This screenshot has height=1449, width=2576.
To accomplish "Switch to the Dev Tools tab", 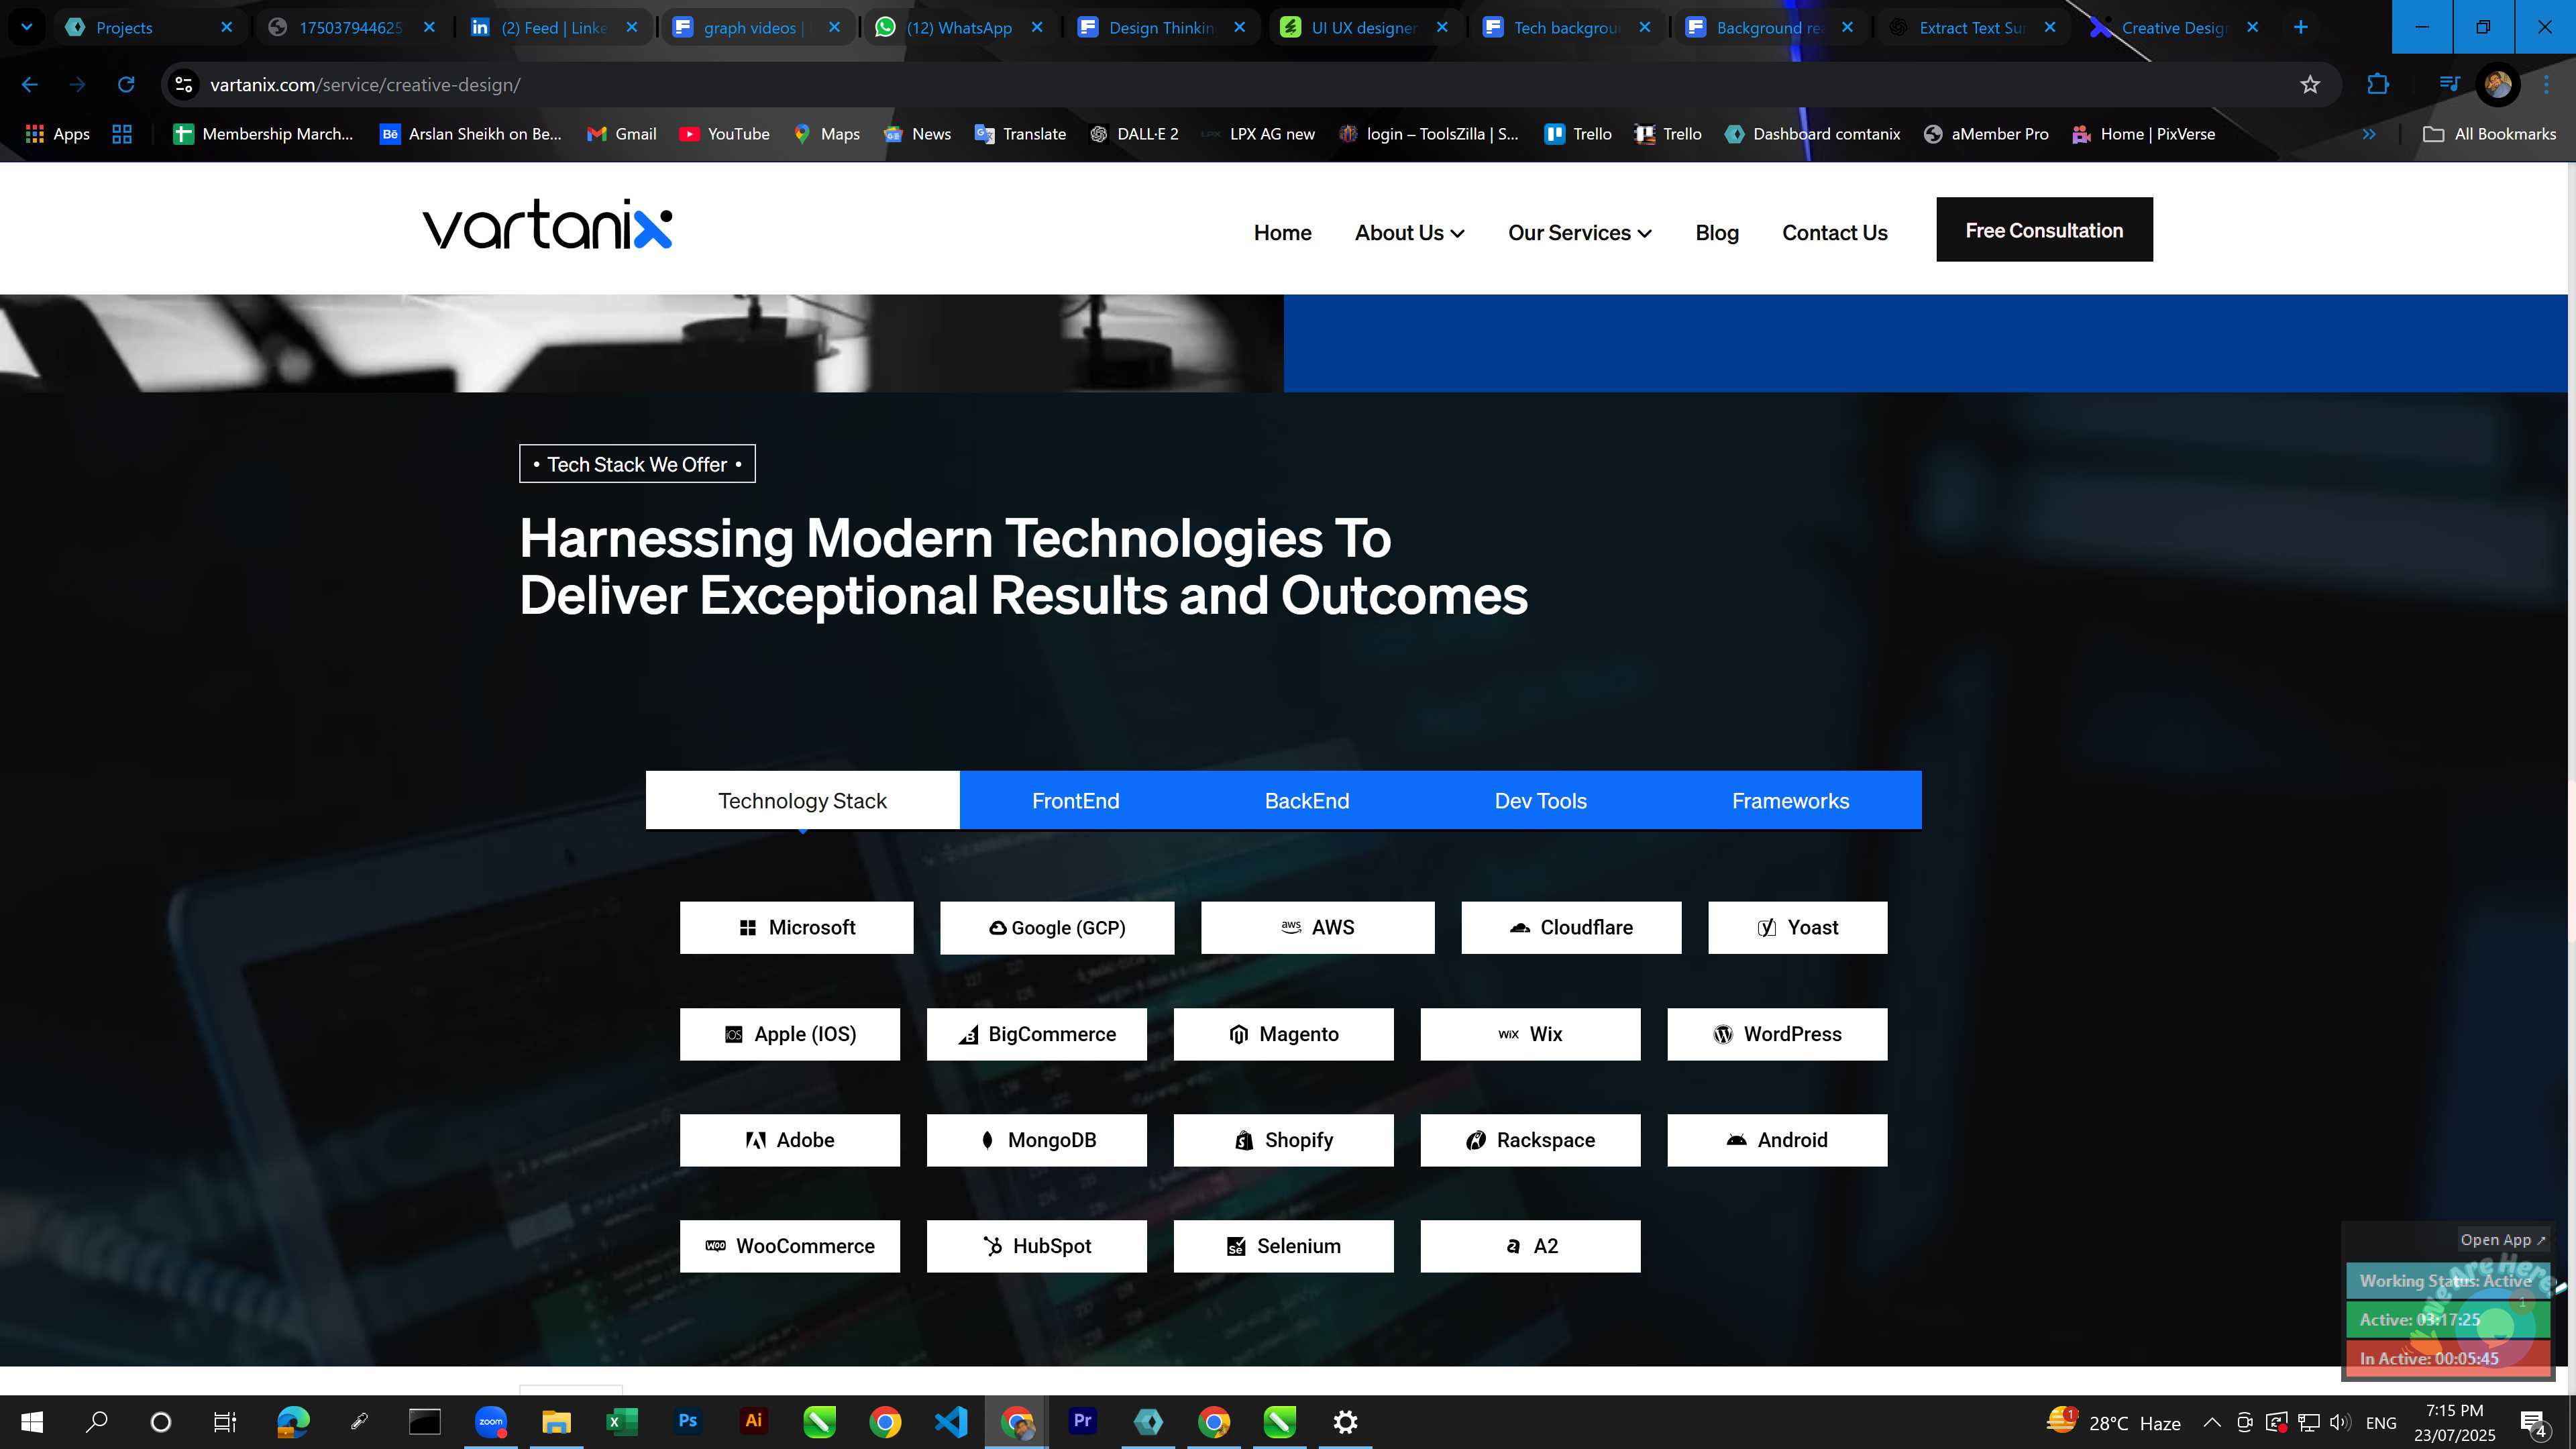I will click(x=1540, y=801).
